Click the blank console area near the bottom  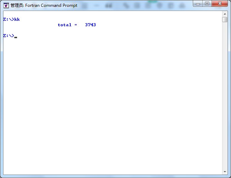(x=113, y=160)
